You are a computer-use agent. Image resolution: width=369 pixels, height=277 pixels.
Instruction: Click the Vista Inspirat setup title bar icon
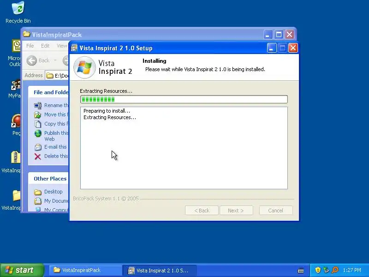pos(74,48)
